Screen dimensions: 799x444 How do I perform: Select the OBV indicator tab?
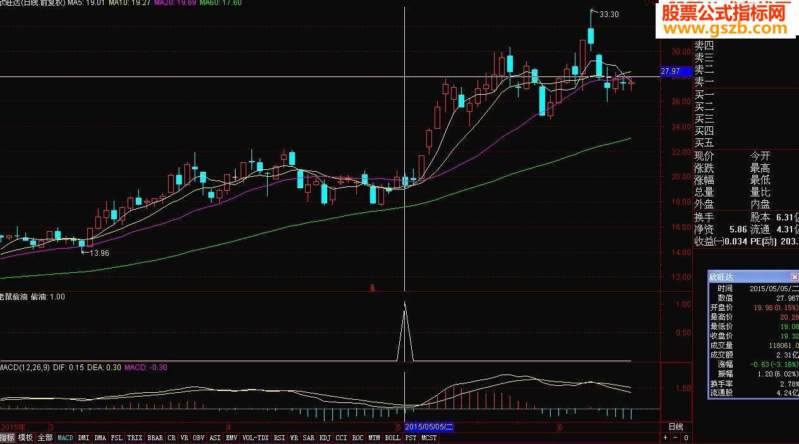[x=199, y=438]
